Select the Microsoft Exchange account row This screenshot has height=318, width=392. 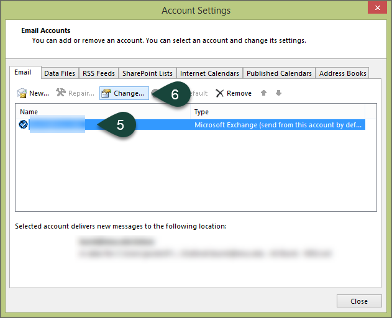[x=278, y=125]
